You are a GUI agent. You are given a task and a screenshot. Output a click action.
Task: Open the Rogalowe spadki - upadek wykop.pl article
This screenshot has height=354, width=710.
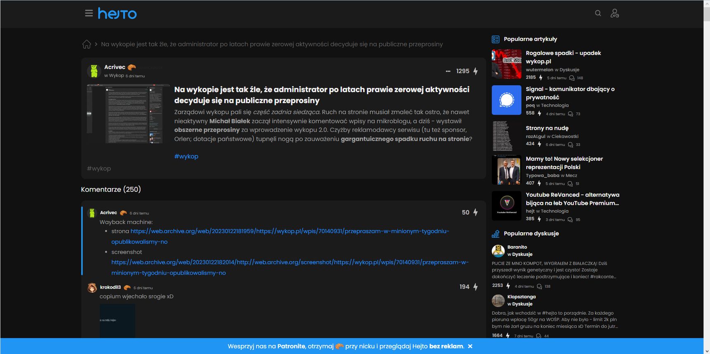[563, 57]
